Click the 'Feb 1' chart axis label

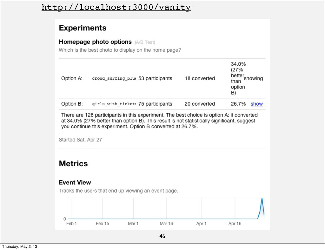[x=71, y=224]
